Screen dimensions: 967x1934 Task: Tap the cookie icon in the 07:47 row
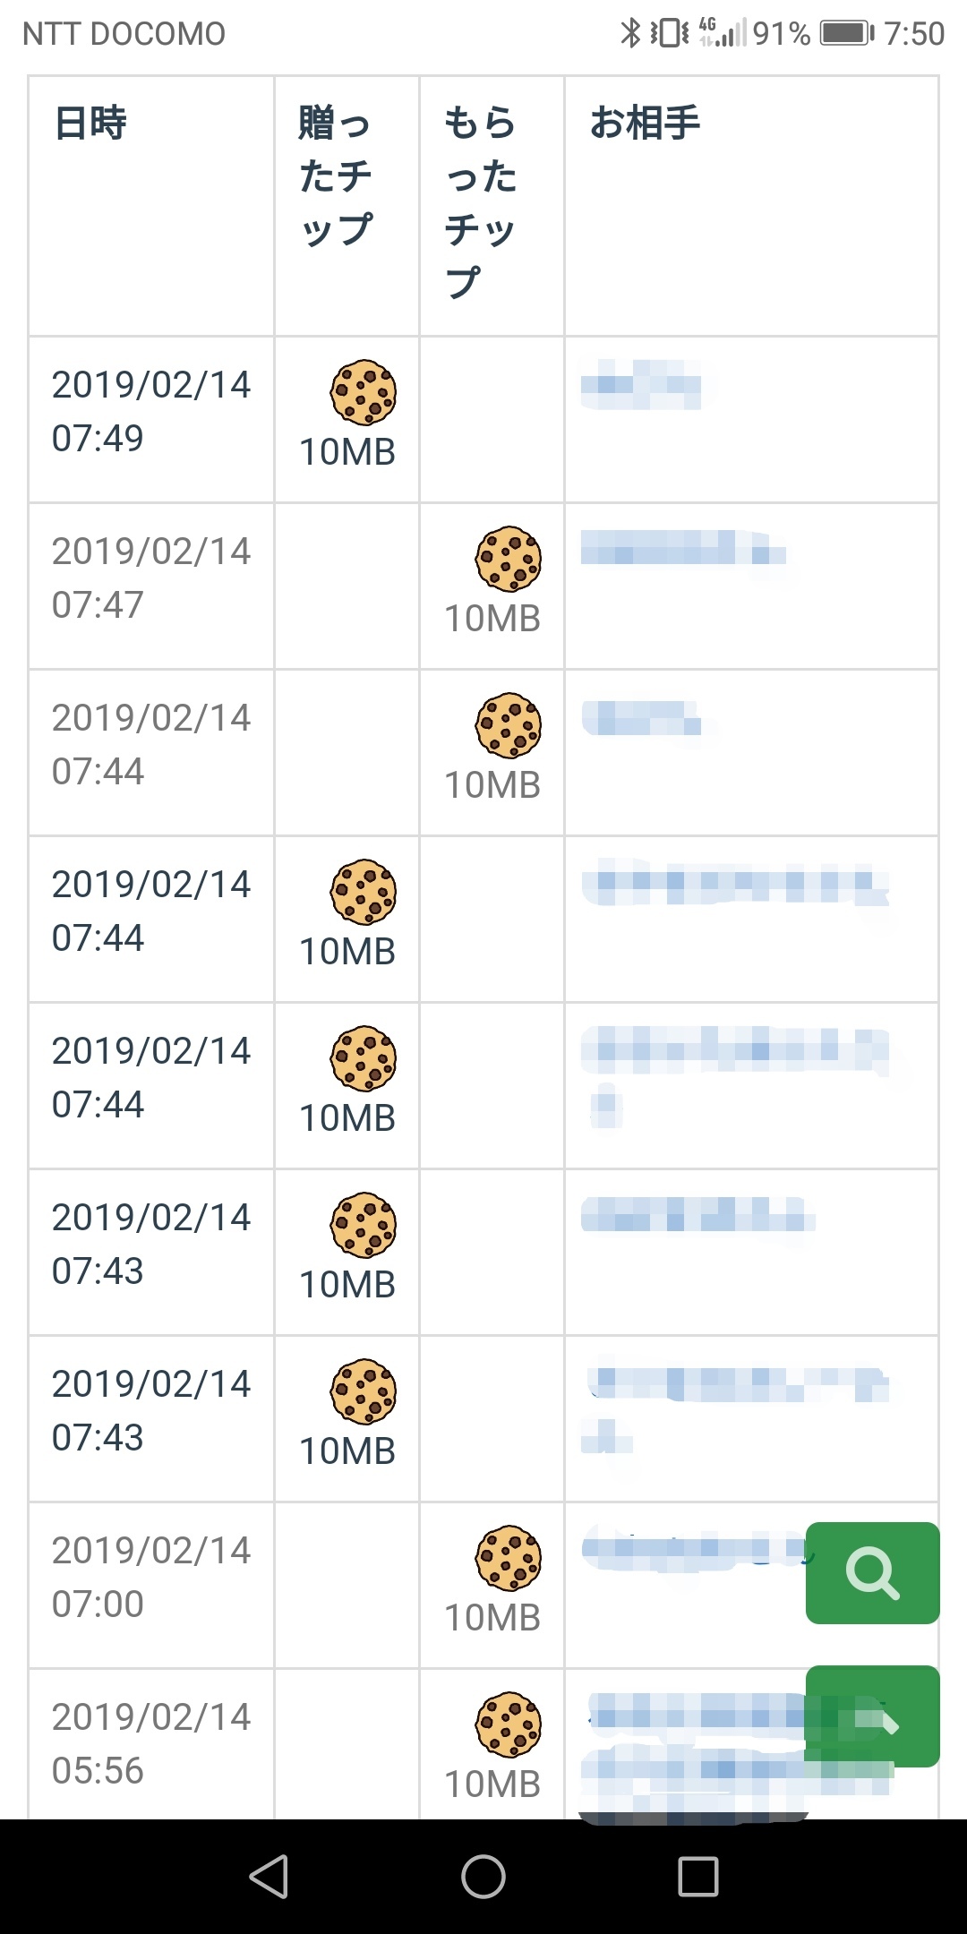508,559
